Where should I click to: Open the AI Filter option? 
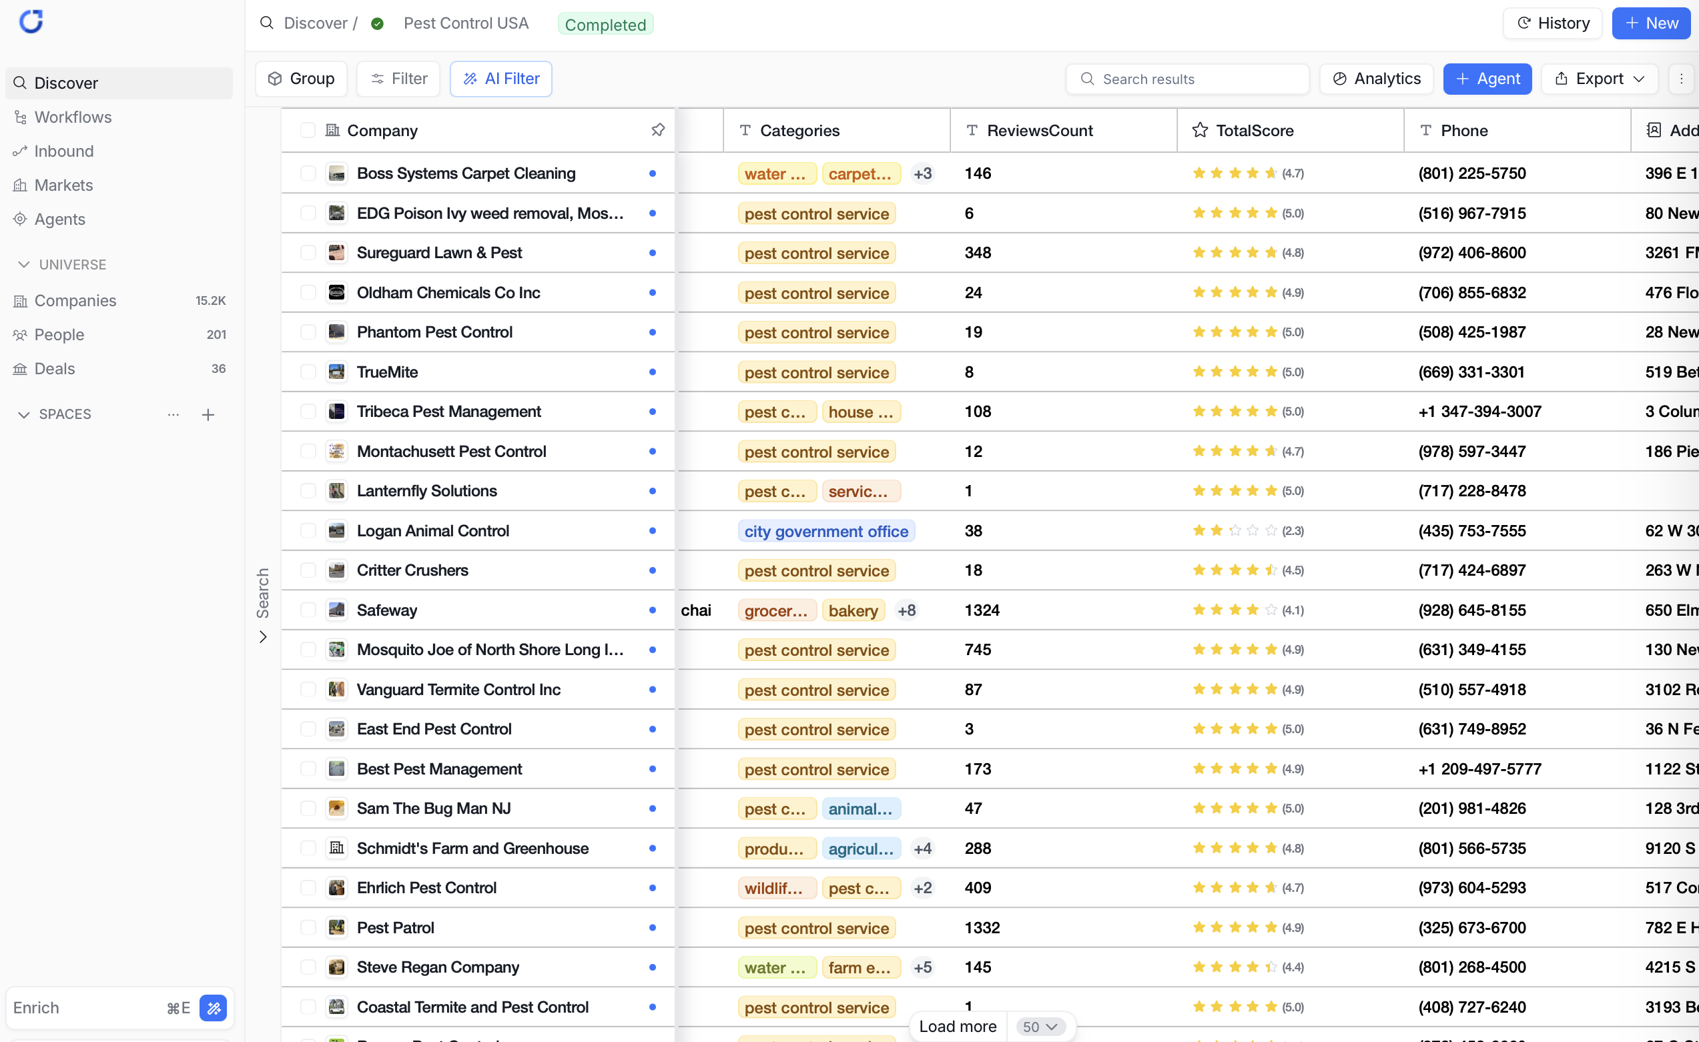coord(501,79)
